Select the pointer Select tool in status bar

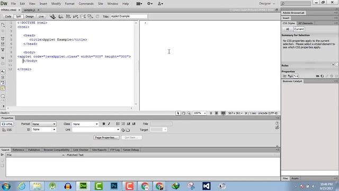[178, 113]
